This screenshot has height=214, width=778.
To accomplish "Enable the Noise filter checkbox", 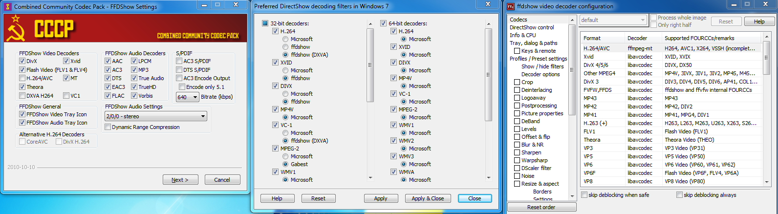I will pyautogui.click(x=517, y=176).
